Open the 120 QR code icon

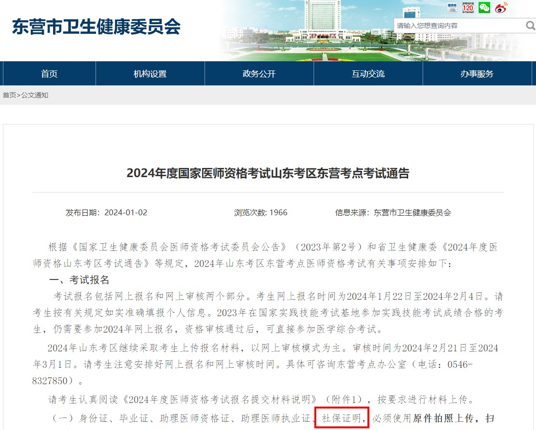point(468,7)
